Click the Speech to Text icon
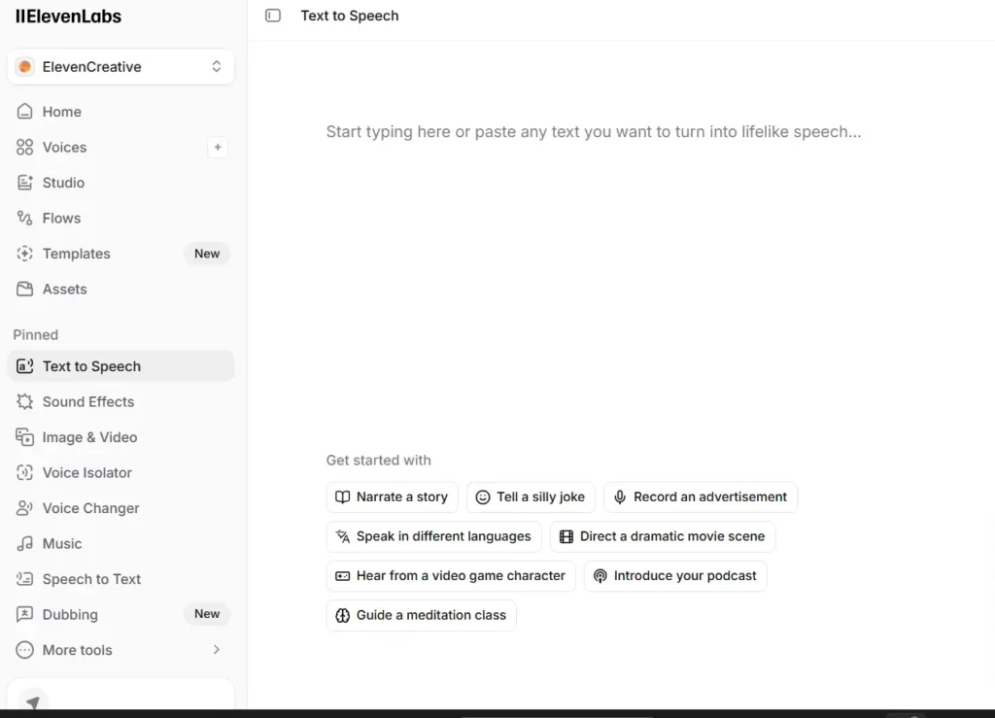 pyautogui.click(x=24, y=579)
